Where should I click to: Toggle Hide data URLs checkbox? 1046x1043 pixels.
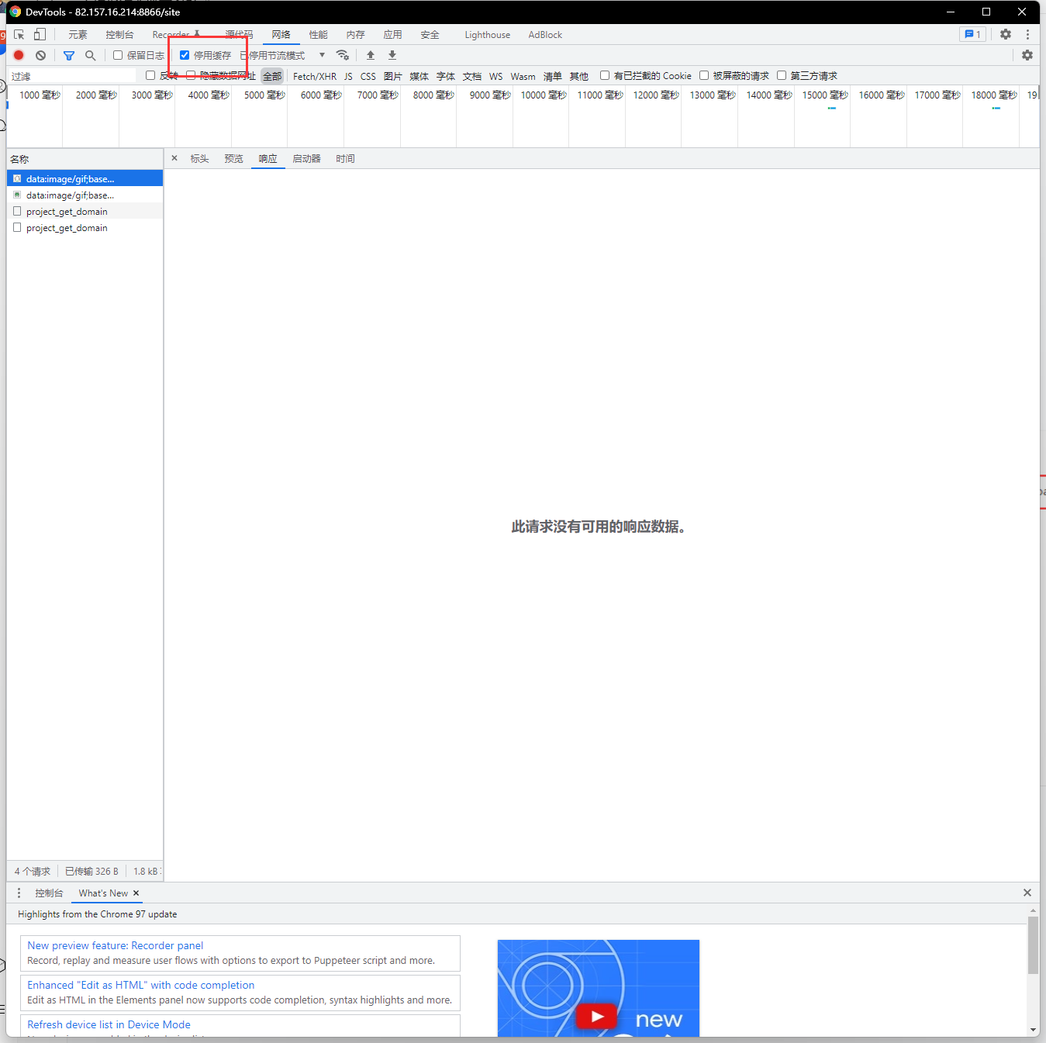(191, 75)
